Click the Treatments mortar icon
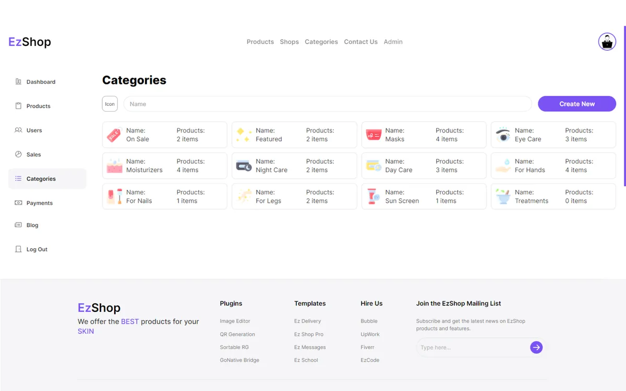 coord(503,197)
